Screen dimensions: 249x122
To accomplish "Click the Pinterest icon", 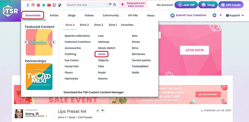I will [x=38, y=5].
